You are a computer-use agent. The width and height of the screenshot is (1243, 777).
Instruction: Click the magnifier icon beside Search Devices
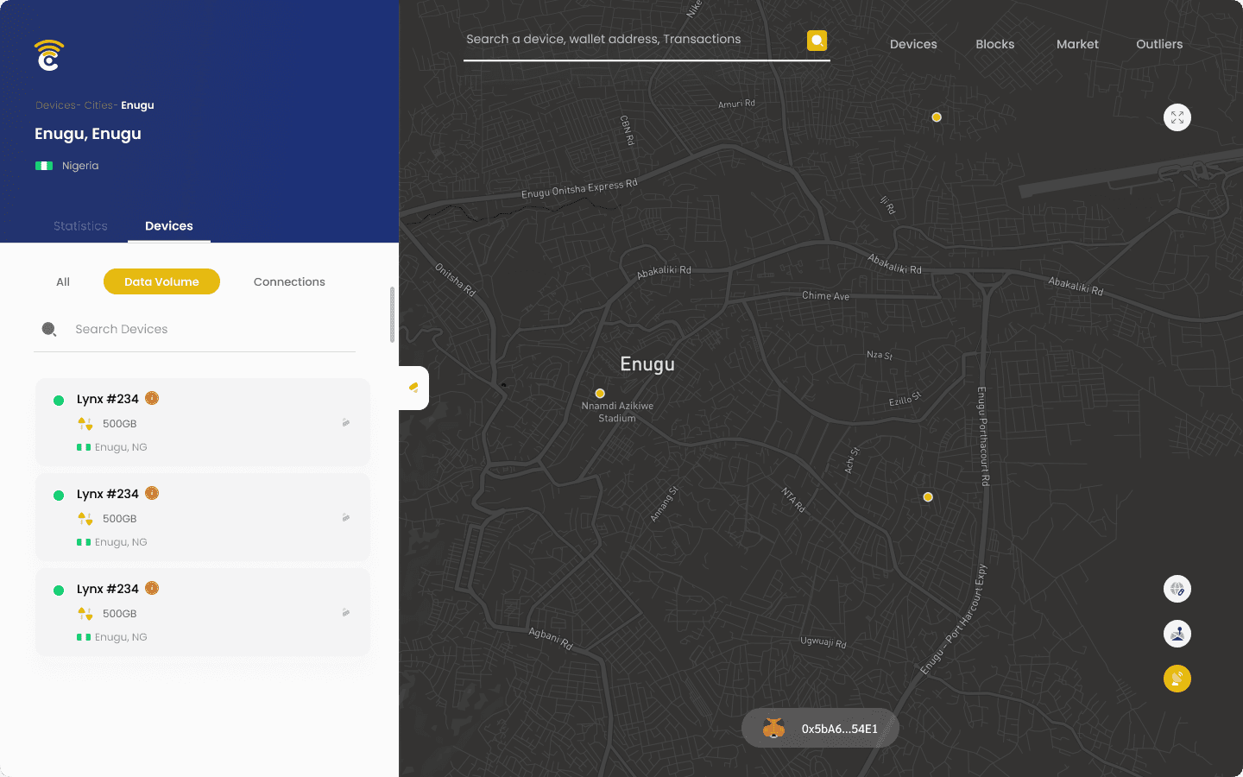[49, 329]
